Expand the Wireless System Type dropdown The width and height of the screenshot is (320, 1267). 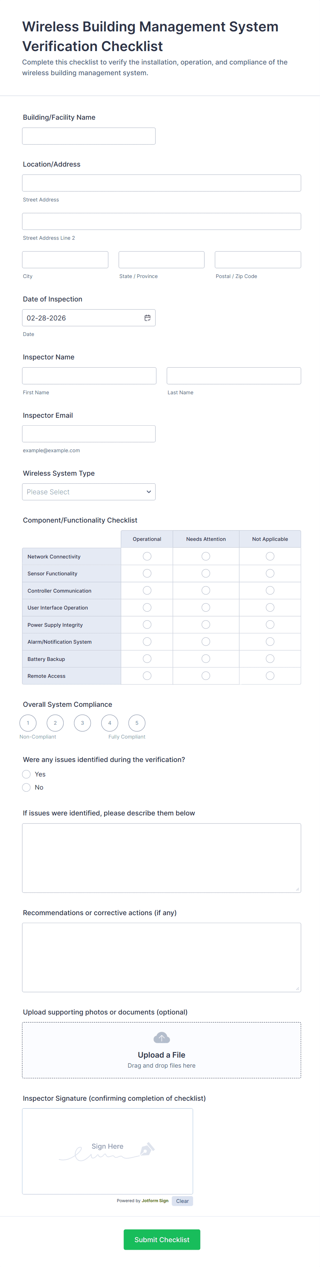click(88, 492)
